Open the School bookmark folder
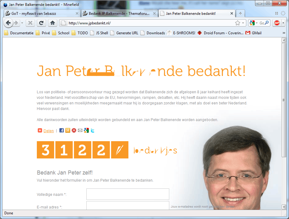The image size is (289, 219). click(61, 33)
